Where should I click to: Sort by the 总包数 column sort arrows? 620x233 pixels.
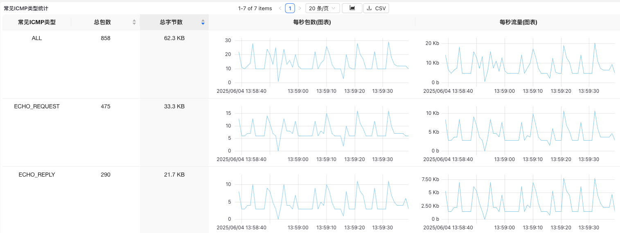134,22
